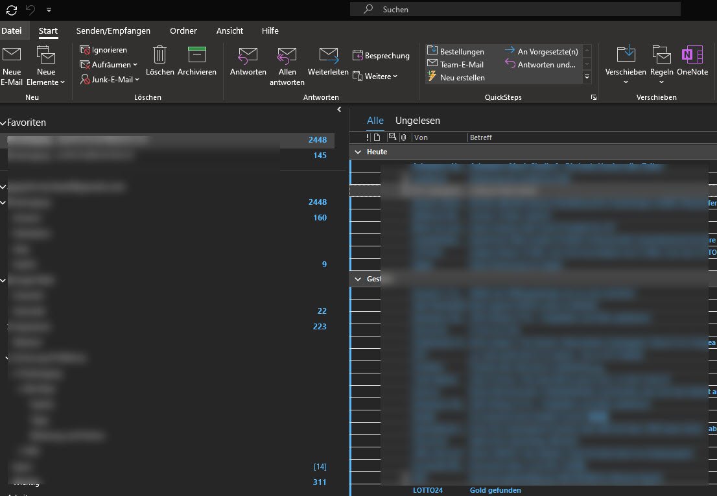Select the folder showing [14] items
The width and height of the screenshot is (717, 496).
[x=167, y=467]
